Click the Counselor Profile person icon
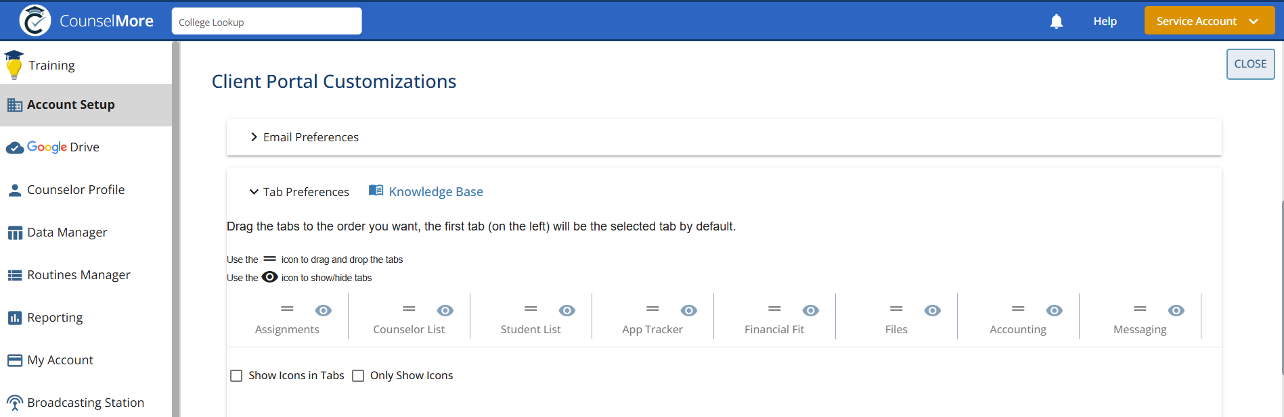This screenshot has width=1284, height=417. pyautogui.click(x=14, y=191)
